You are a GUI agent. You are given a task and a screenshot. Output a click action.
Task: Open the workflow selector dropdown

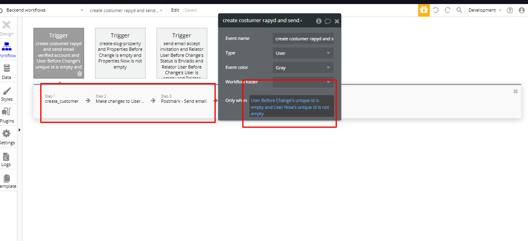[126, 10]
